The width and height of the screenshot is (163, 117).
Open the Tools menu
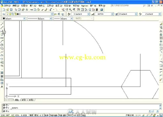coord(50,6)
